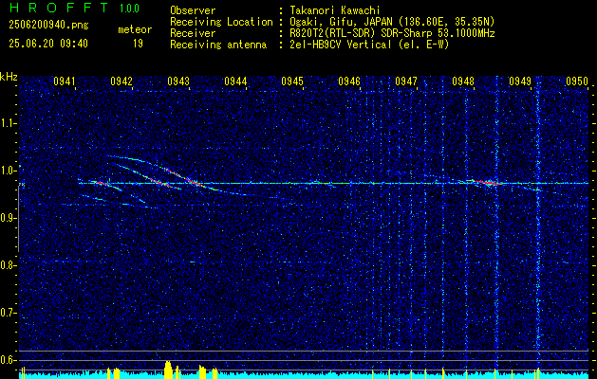
Task: Click the Receiving antenna field label
Action: (x=218, y=45)
